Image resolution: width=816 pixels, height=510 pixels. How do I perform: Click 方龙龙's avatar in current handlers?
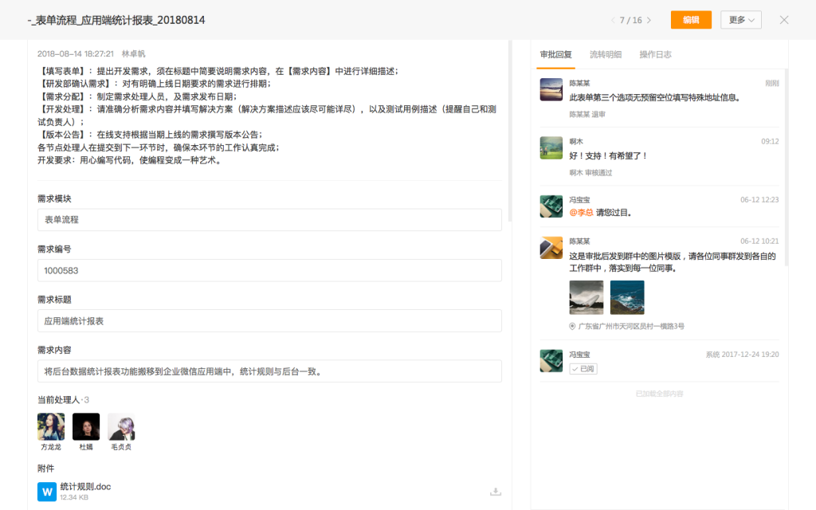[x=51, y=426]
